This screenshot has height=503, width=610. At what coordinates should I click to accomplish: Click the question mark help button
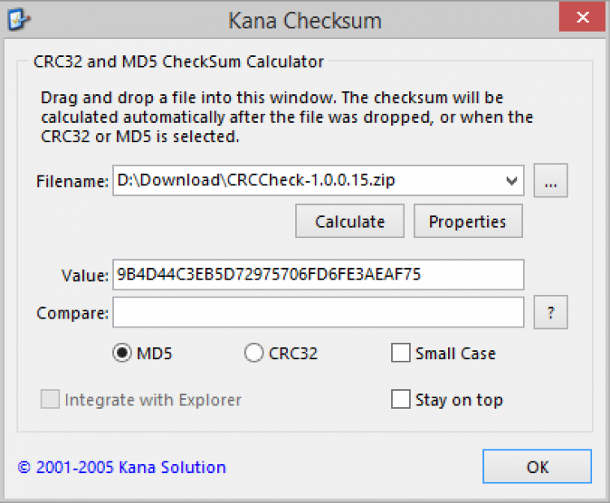point(551,312)
